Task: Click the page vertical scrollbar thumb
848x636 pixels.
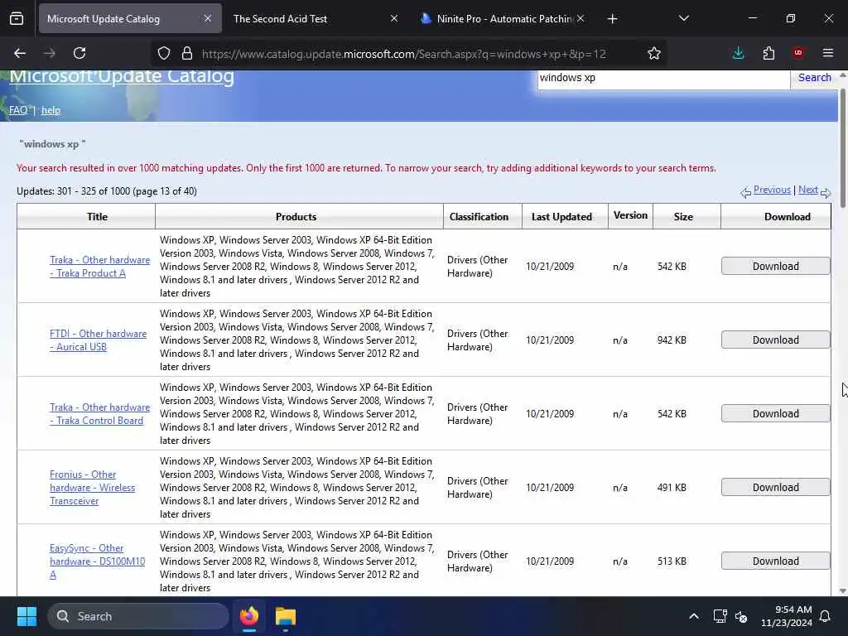Action: pyautogui.click(x=842, y=147)
